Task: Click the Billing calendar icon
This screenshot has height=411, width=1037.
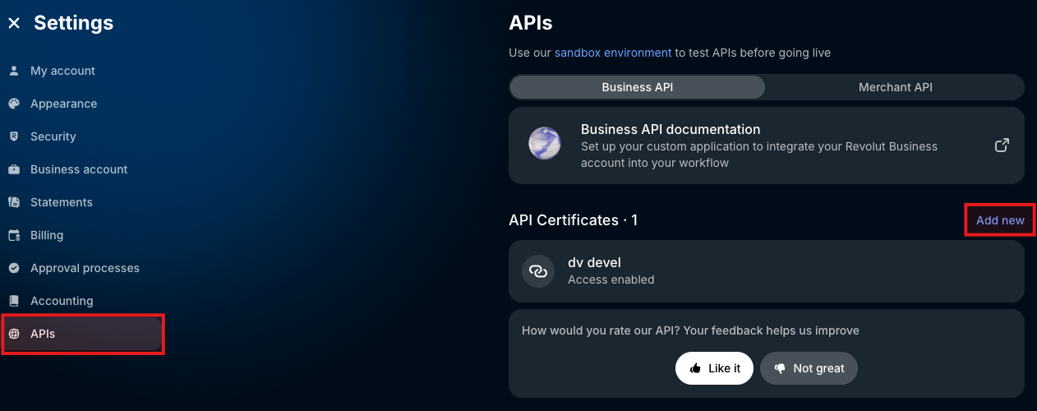Action: (x=14, y=235)
